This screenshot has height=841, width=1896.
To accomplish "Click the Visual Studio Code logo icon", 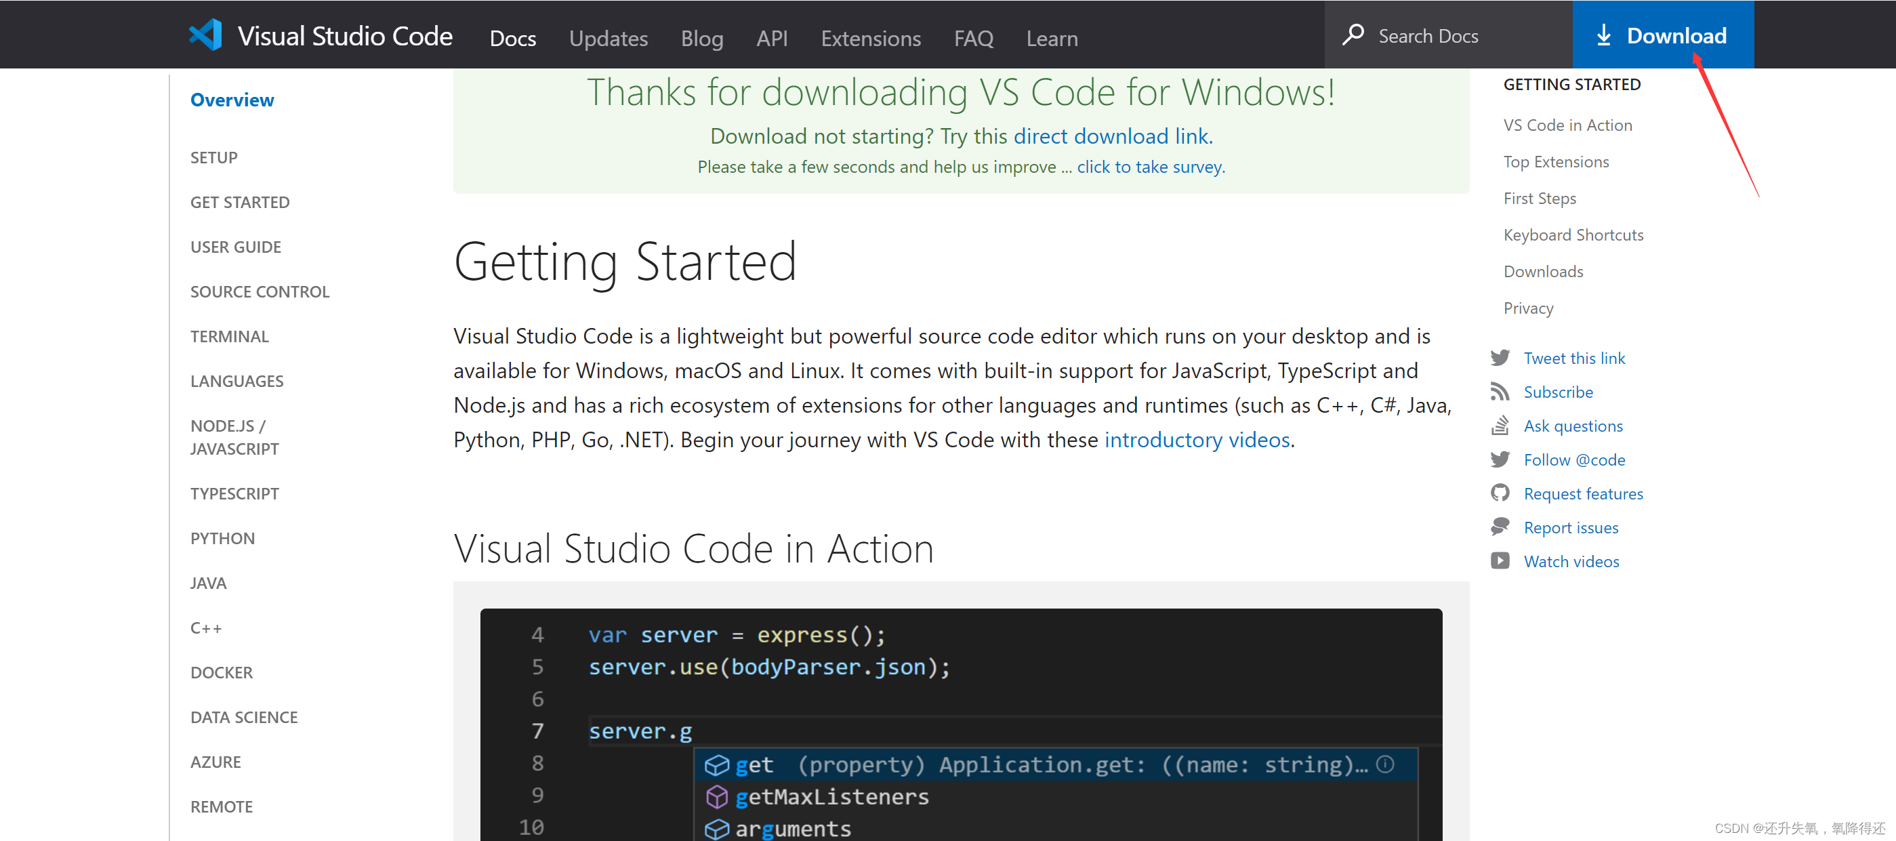I will [205, 35].
